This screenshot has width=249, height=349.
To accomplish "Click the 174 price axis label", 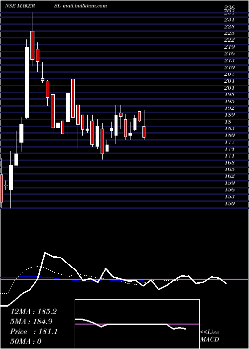I will click(x=230, y=149).
